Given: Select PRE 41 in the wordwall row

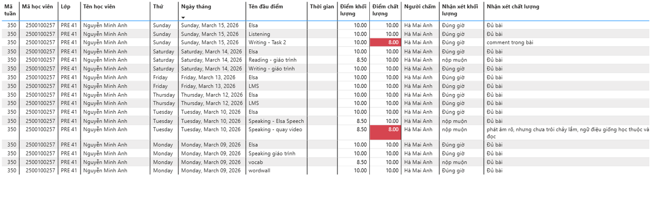Looking at the screenshot, I should [68, 171].
